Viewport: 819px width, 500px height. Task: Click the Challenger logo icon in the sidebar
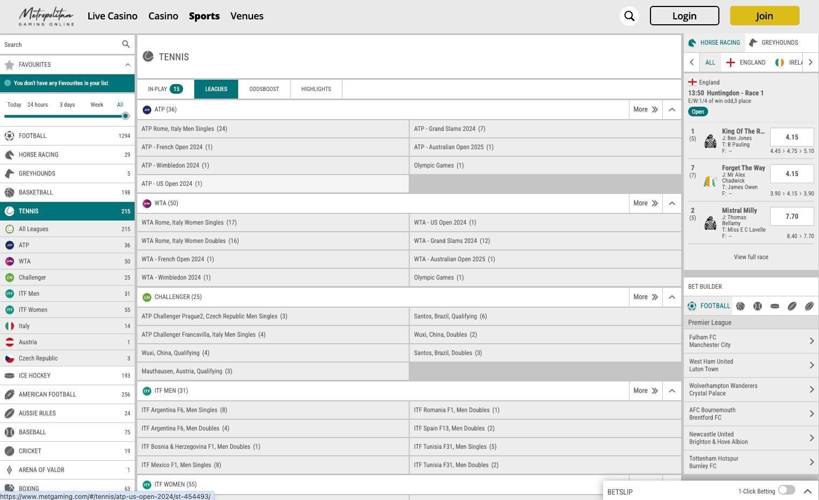coord(9,277)
